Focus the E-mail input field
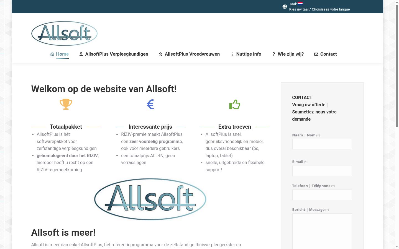Screen dimensions: 399x249 (x=322, y=171)
